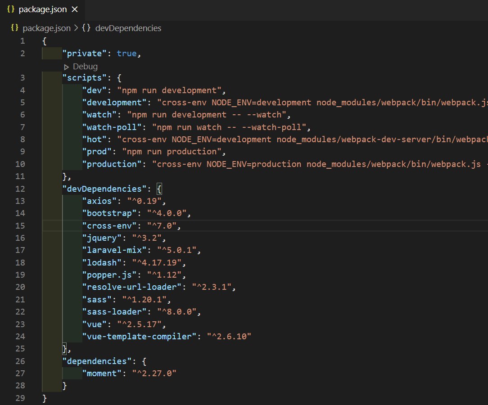Click the "scripts" key
Image resolution: width=488 pixels, height=405 pixels.
click(85, 78)
